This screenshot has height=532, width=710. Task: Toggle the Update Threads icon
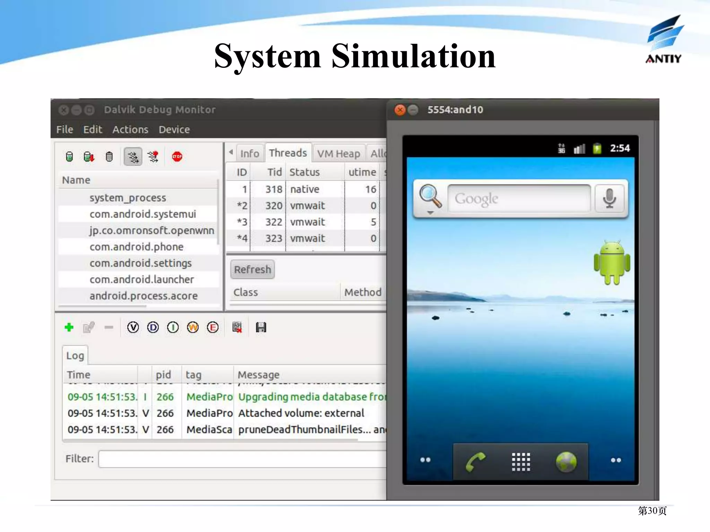pyautogui.click(x=133, y=157)
